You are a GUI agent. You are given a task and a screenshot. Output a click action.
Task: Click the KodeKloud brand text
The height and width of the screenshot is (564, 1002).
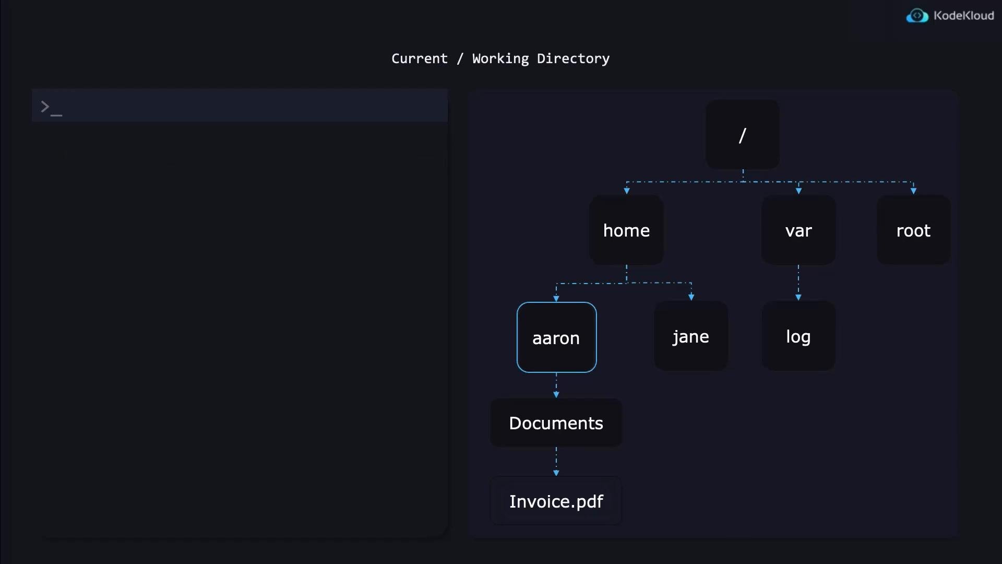pyautogui.click(x=963, y=16)
